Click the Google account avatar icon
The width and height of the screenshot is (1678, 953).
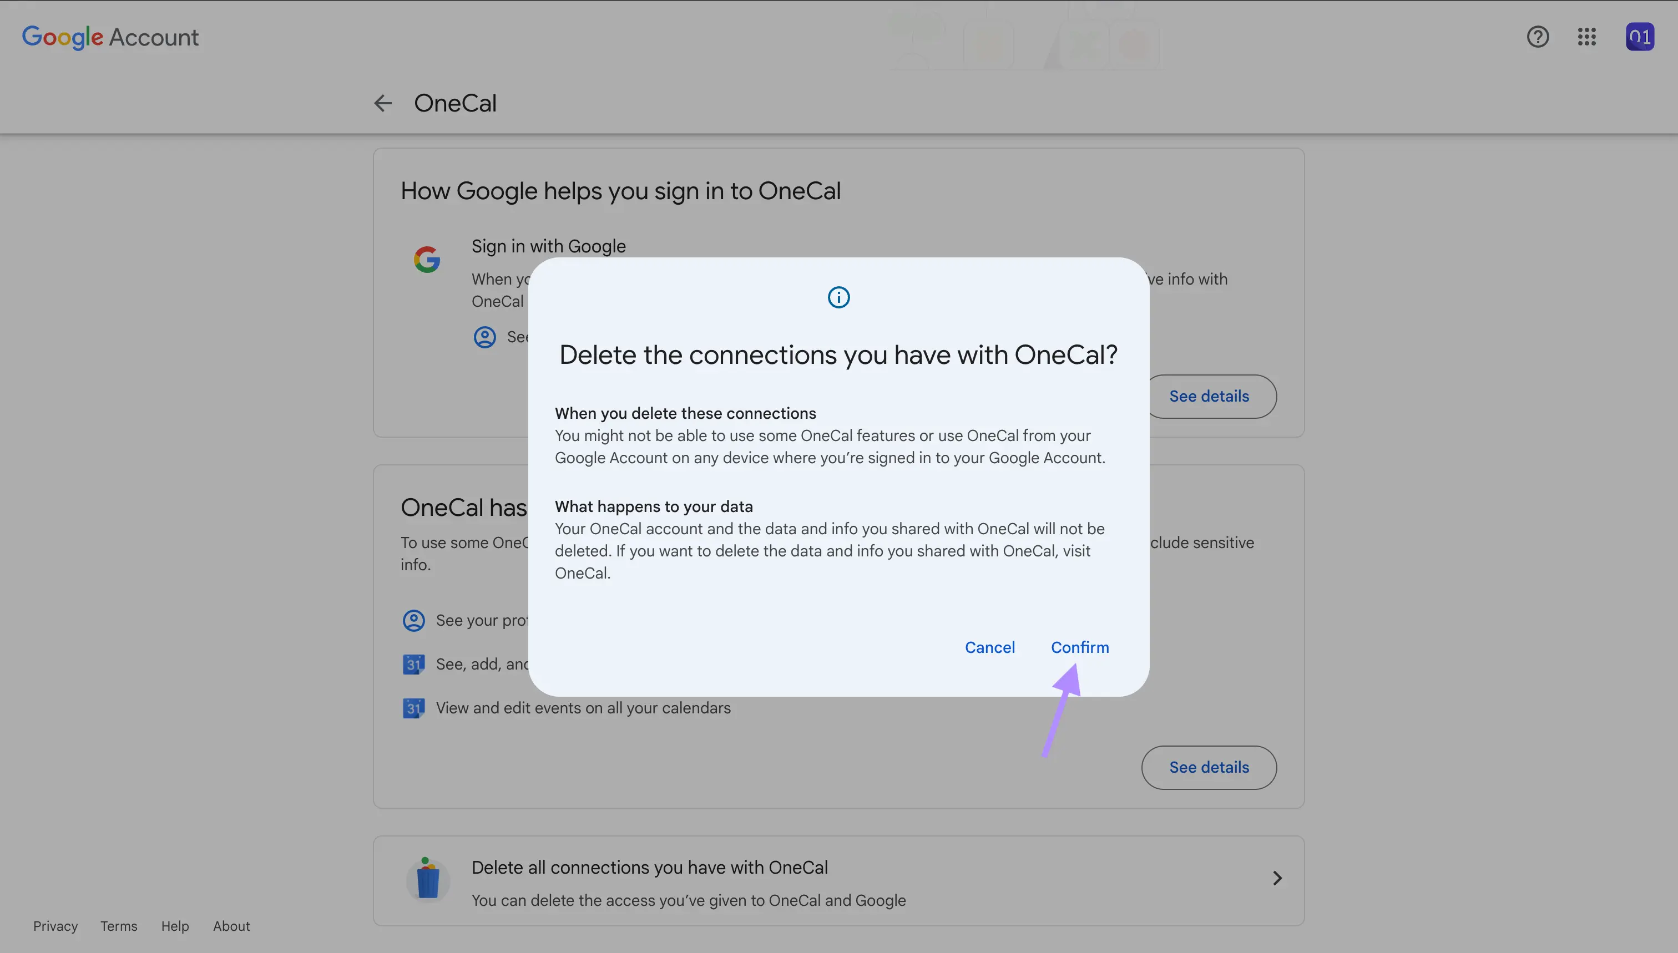pyautogui.click(x=1640, y=36)
